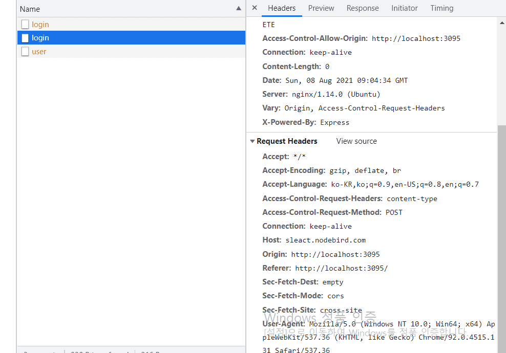
Task: Click the Host header value sleact.nodebird.com
Action: coord(326,240)
